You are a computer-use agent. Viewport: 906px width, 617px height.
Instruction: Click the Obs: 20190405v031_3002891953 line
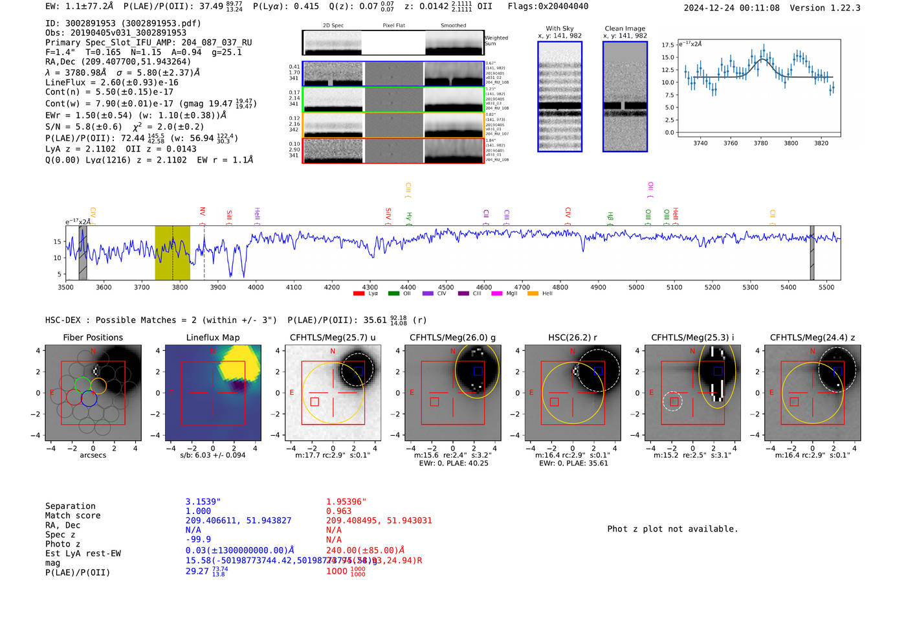coord(116,32)
